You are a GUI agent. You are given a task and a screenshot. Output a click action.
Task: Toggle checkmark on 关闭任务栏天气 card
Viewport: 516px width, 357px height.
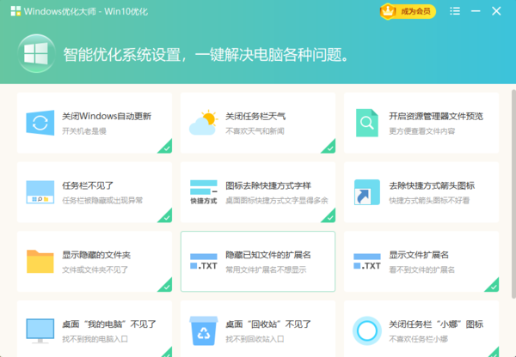click(329, 147)
